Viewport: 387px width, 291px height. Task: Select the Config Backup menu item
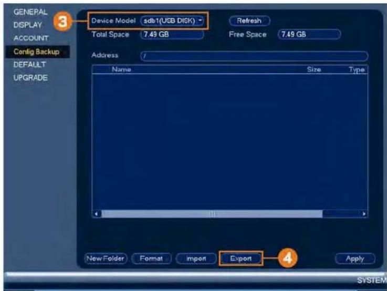click(37, 51)
